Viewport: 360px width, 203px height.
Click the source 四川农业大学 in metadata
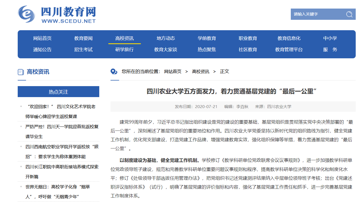(279, 106)
